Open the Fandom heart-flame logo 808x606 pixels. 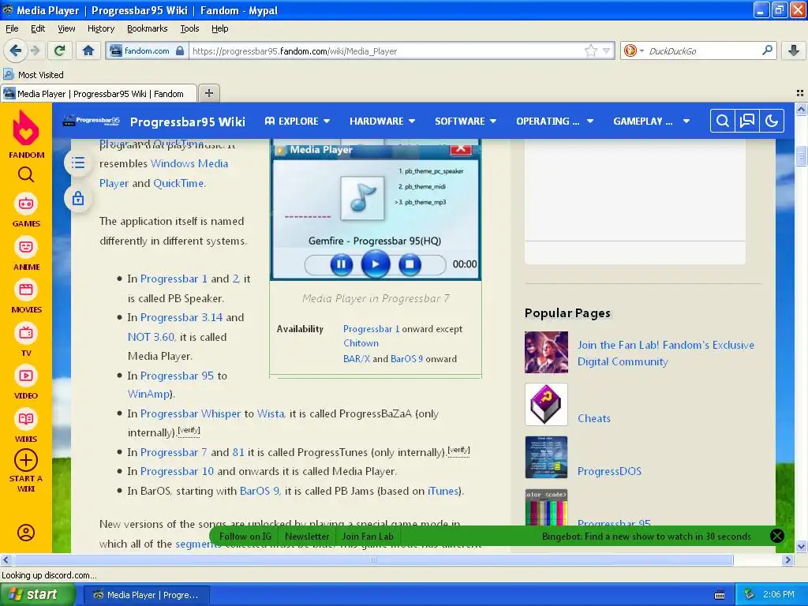point(26,129)
